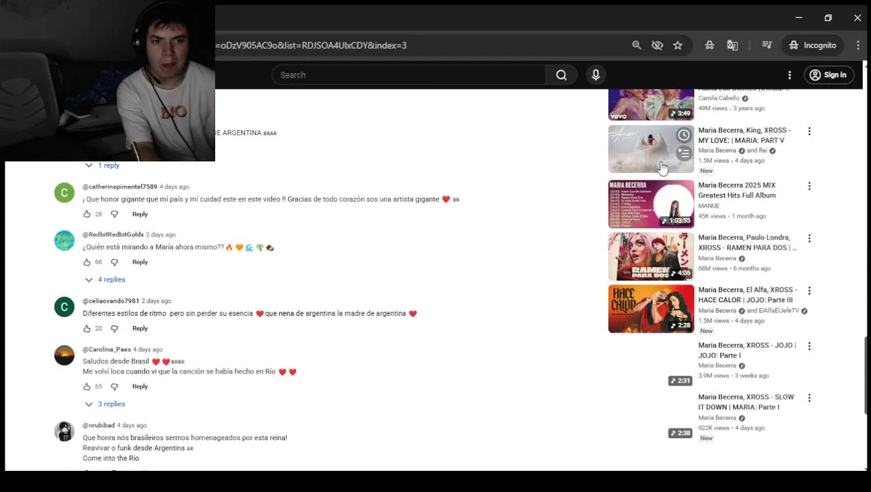Open JOJO: Parte I video title
Viewport: 871px width, 492px height.
(747, 351)
